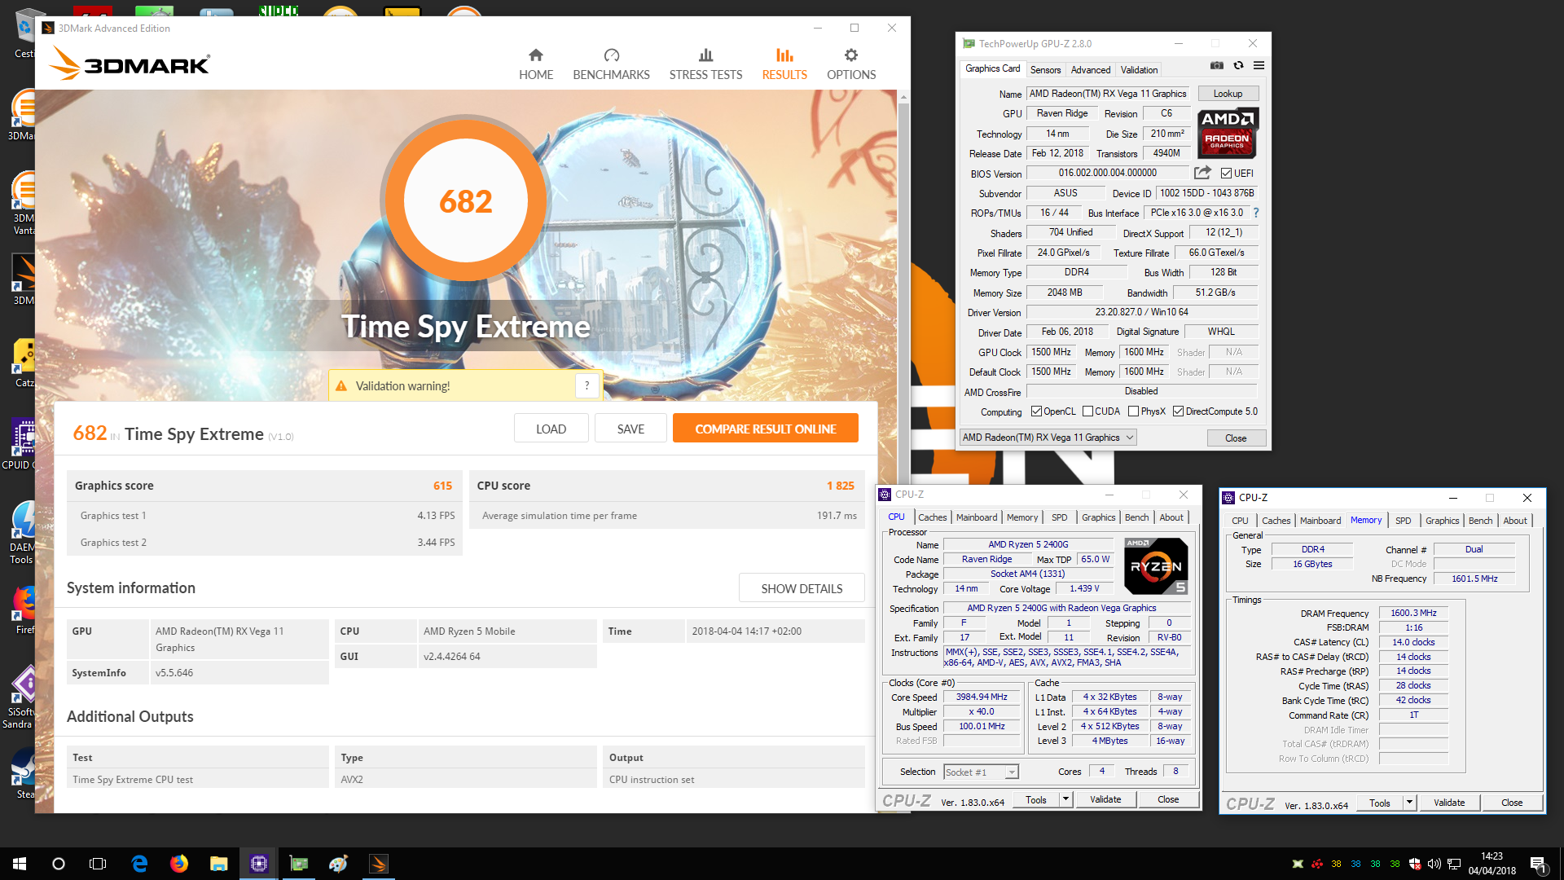Select the SiSoft Sandra desktop icon
This screenshot has height=880, width=1564.
click(x=21, y=697)
